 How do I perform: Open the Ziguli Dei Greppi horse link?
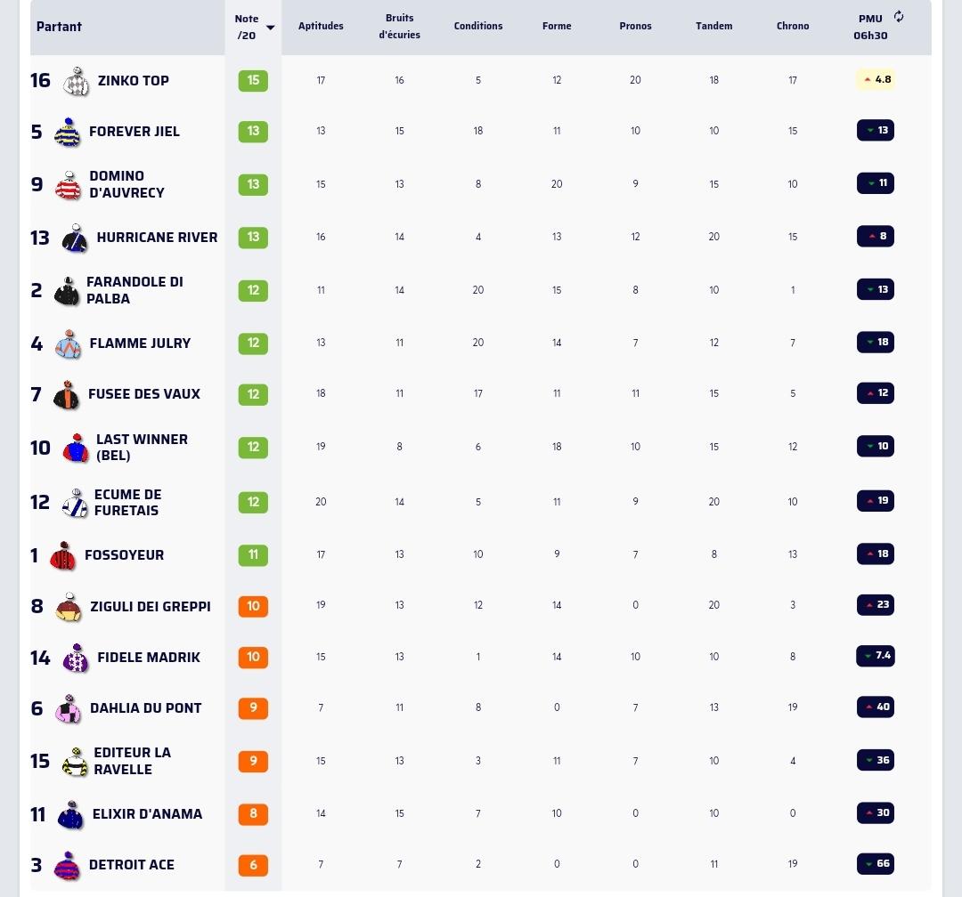[151, 606]
